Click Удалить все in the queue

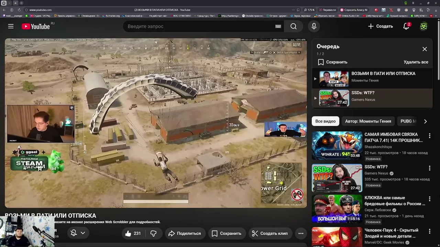pyautogui.click(x=416, y=62)
